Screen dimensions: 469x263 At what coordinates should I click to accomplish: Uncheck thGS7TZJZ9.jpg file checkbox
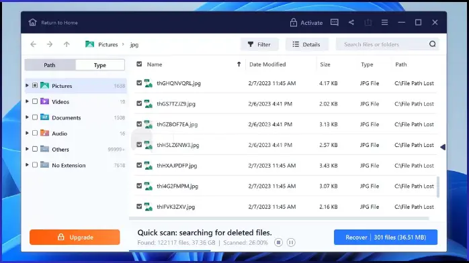pyautogui.click(x=139, y=103)
